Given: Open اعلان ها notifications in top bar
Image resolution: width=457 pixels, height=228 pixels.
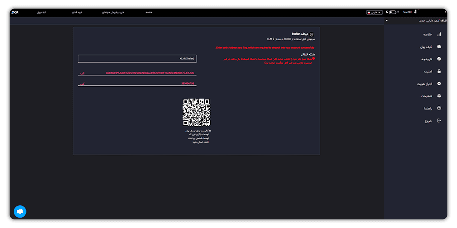Looking at the screenshot, I should 407,12.
